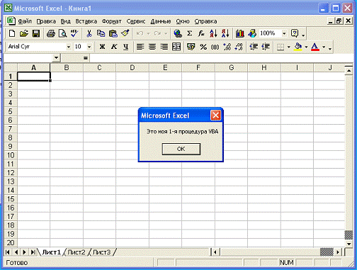
Task: Expand the 100% zoom dropdown
Action: [x=284, y=33]
